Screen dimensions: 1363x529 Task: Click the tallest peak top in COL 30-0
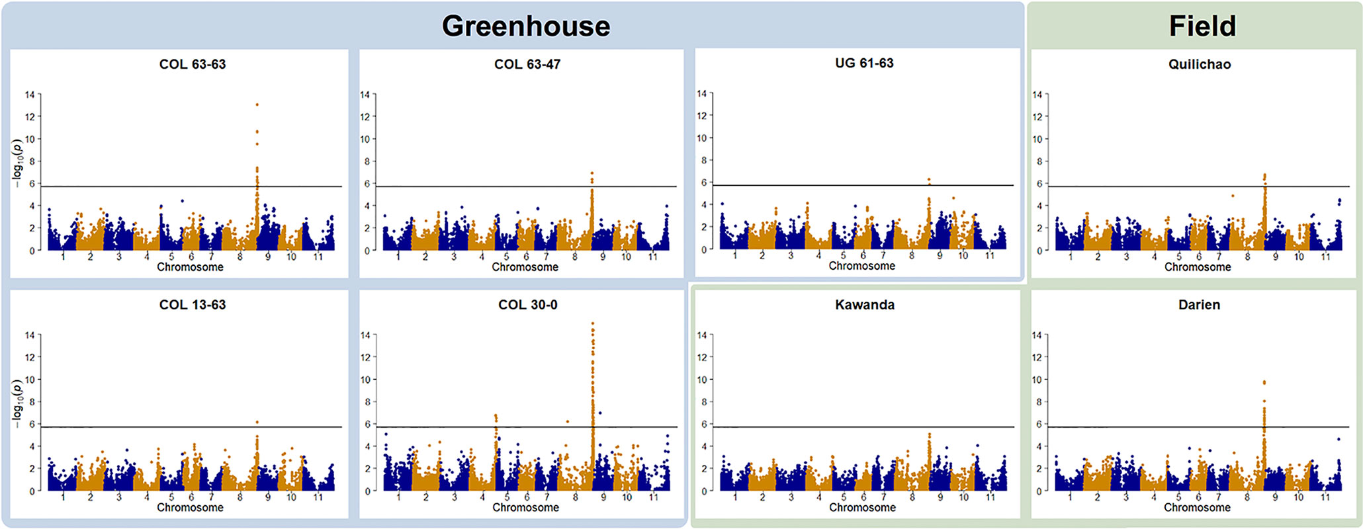click(593, 324)
